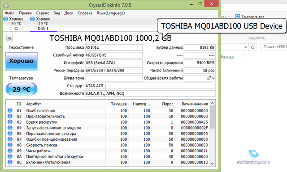287x172 pixels.
Task: Click the Explorer search box Поиск: VERBA
Action: pos(274,47)
